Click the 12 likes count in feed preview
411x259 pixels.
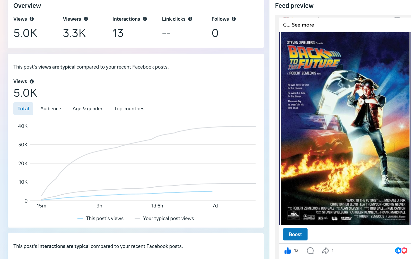click(296, 250)
